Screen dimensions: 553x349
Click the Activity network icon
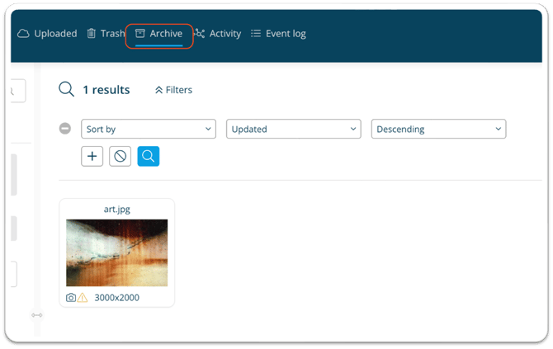pos(200,34)
